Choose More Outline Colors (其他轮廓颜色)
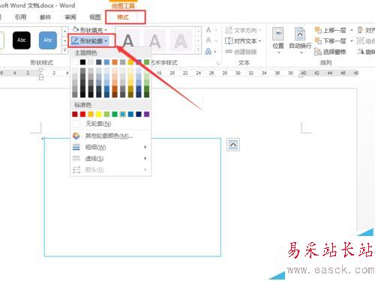The image size is (375, 281). (x=110, y=136)
